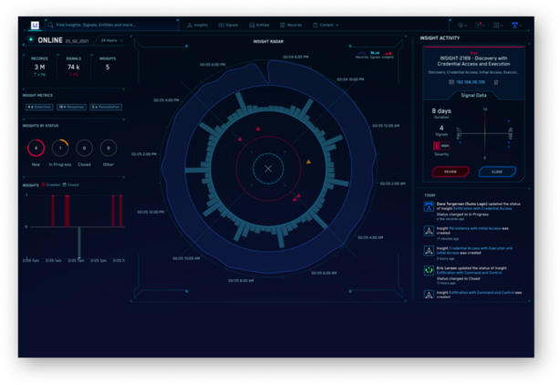This screenshot has width=560, height=385.
Task: Click the CLOSE insight button
Action: click(x=497, y=172)
